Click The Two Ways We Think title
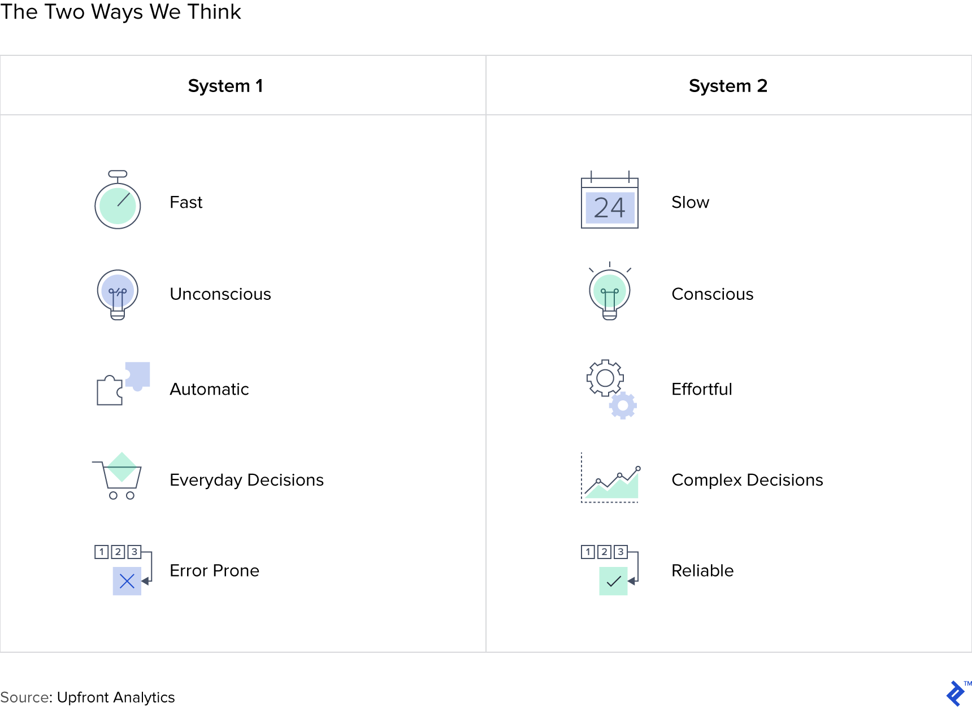Image resolution: width=972 pixels, height=707 pixels. pos(121,12)
